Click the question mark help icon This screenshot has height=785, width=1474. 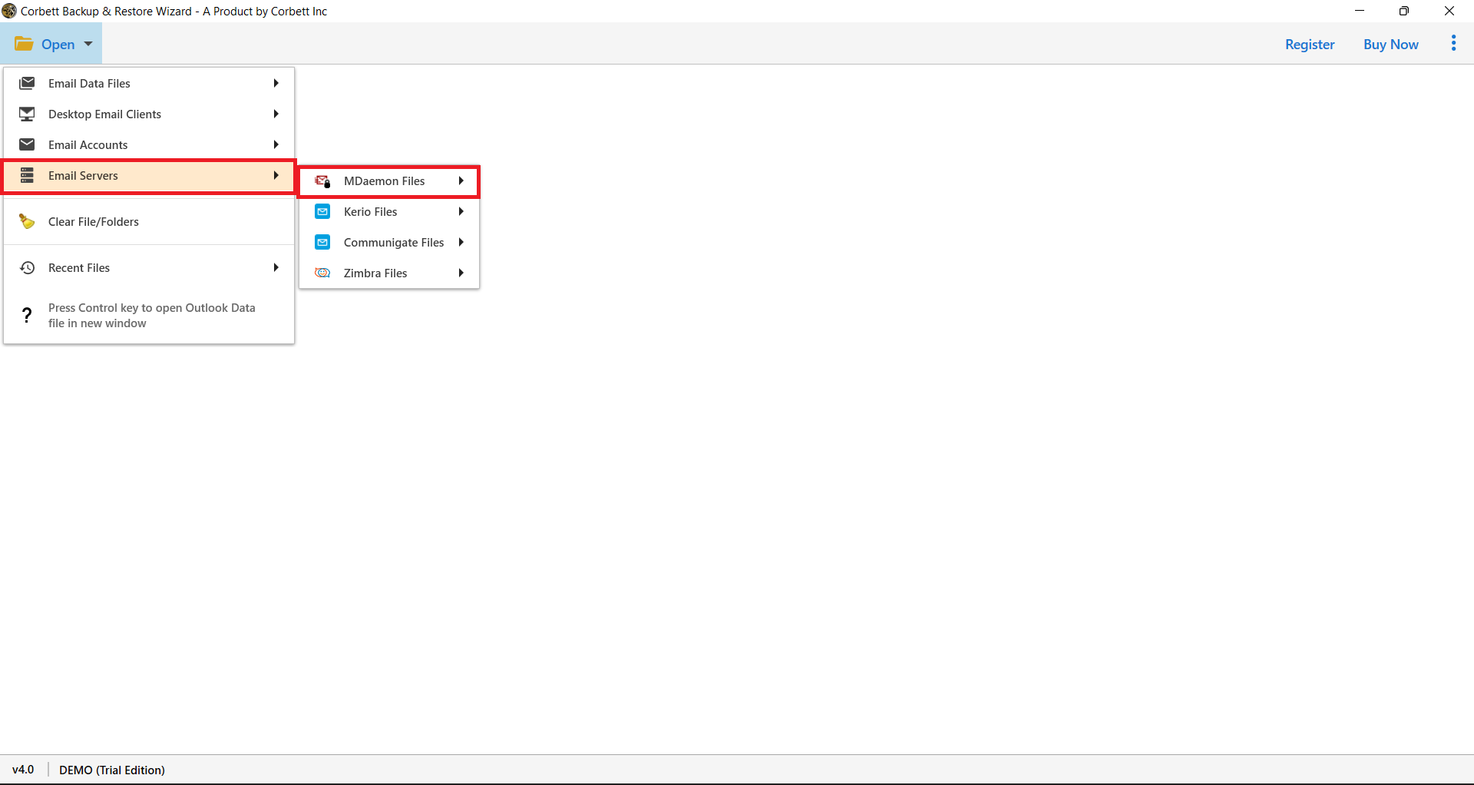tap(27, 315)
